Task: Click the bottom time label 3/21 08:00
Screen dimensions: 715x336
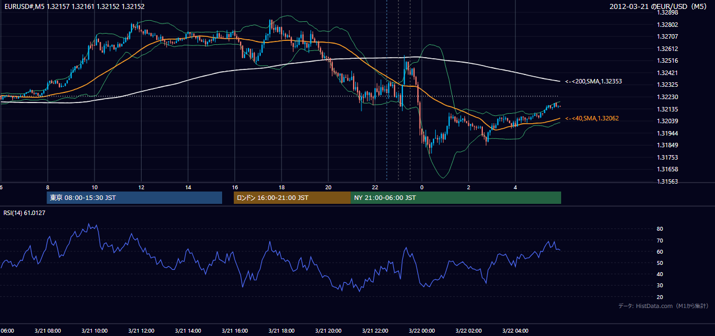Action: point(48,330)
